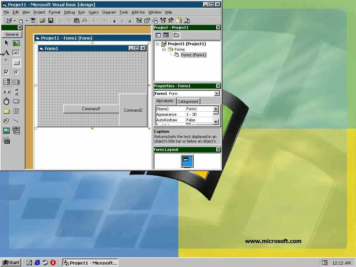Viewport: 356px width, 267px height.
Task: Open Properties Window from the toolbar
Action: (147, 21)
